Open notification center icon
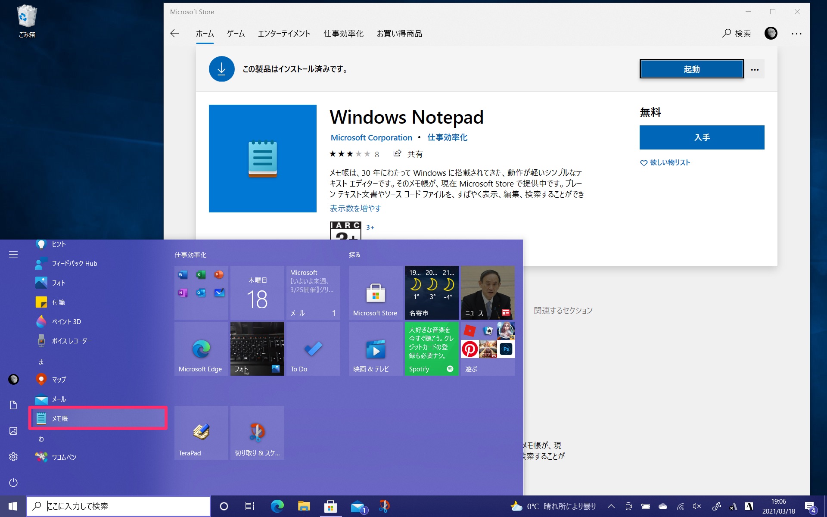The width and height of the screenshot is (827, 517). coord(810,507)
